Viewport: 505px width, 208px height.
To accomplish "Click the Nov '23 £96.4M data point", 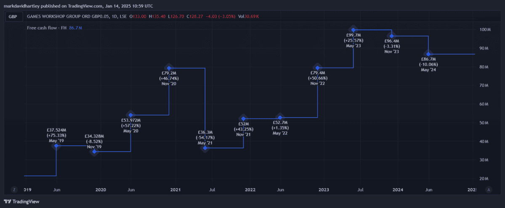I will 392,36.
